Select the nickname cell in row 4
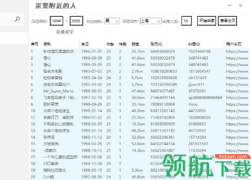Screen dimensions: 251x180 point(53,71)
